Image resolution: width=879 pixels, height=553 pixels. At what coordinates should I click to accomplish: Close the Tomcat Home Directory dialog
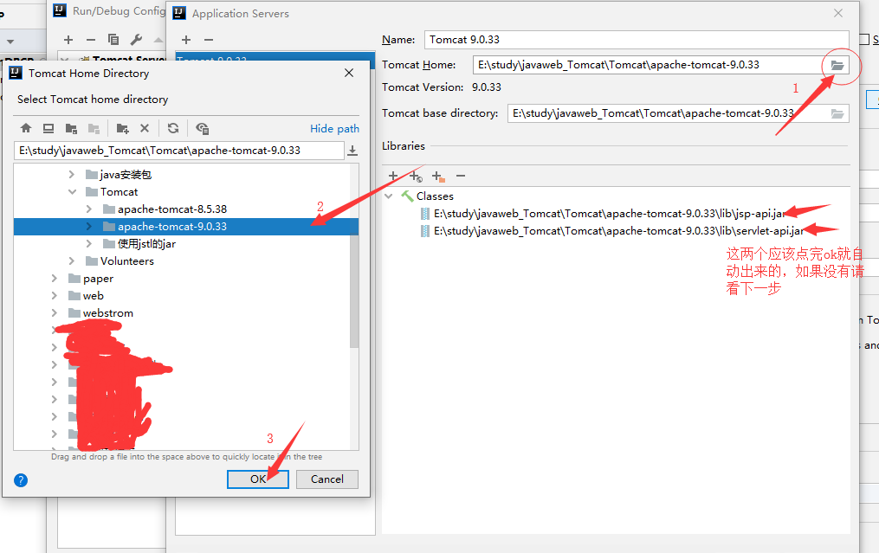(x=349, y=73)
